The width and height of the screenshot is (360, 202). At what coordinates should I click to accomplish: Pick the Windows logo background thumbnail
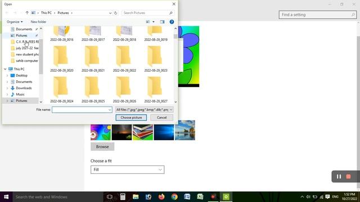(164, 132)
